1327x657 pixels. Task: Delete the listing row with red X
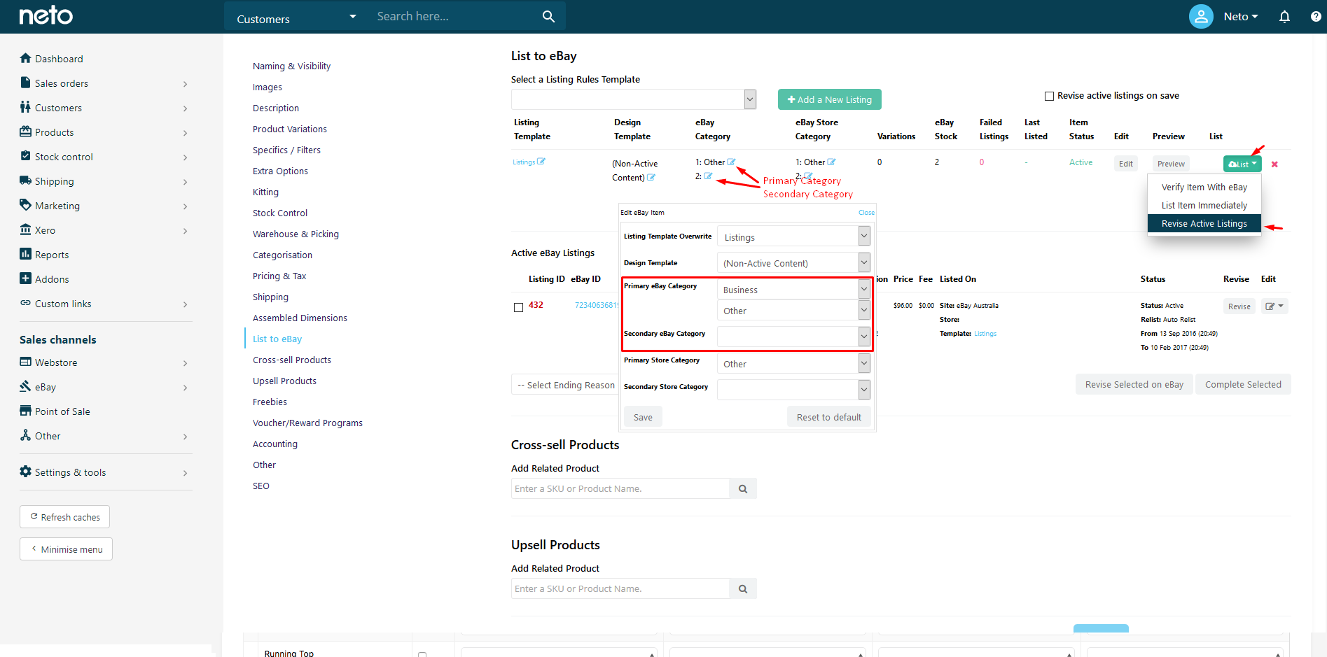pos(1274,164)
